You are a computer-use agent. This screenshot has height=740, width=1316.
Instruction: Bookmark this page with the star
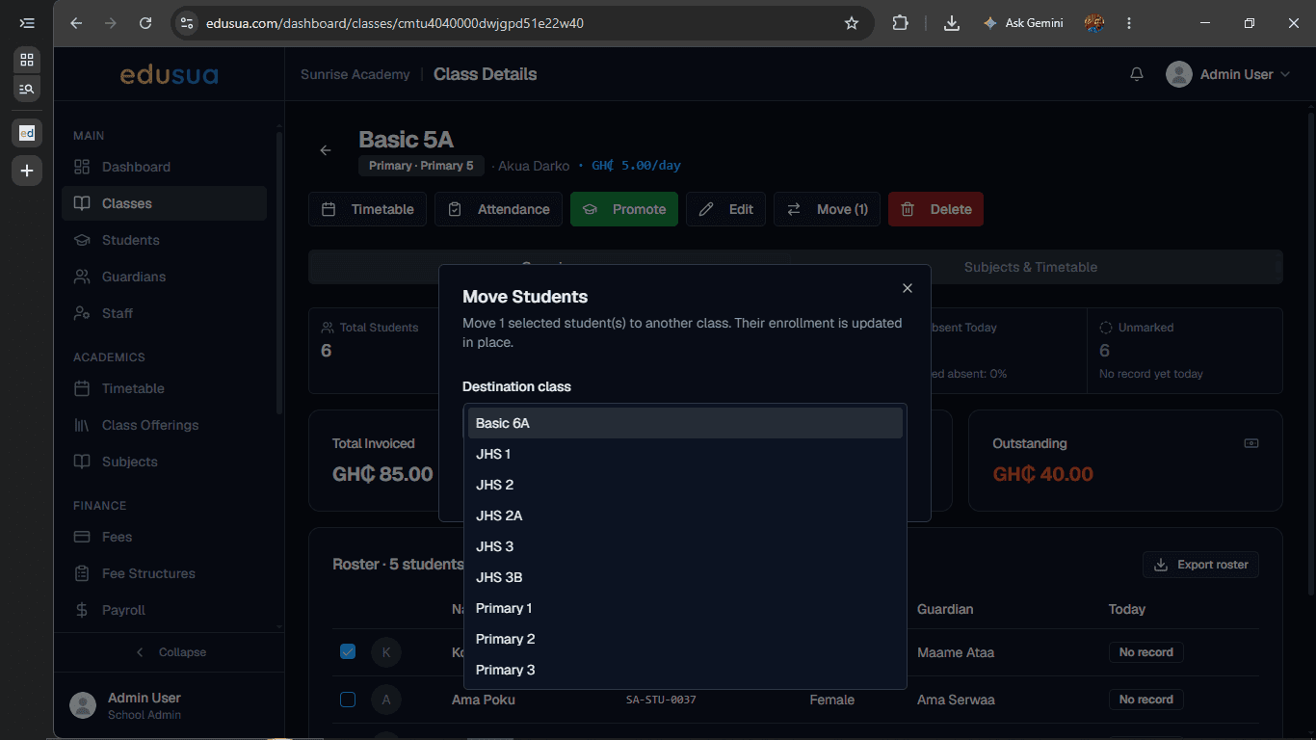[x=852, y=23]
